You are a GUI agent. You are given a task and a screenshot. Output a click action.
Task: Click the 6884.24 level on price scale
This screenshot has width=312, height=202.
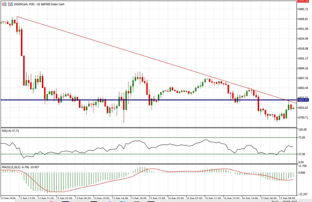[x=303, y=68]
